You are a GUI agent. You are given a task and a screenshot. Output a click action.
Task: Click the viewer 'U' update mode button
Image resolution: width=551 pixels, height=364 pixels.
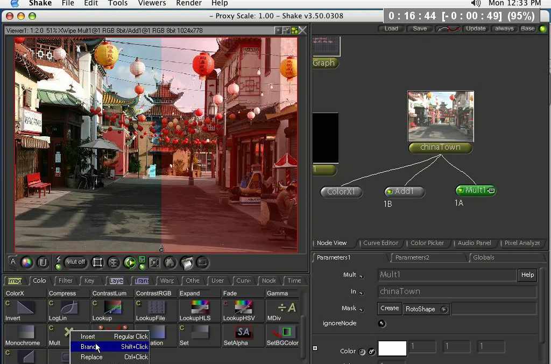(x=43, y=262)
